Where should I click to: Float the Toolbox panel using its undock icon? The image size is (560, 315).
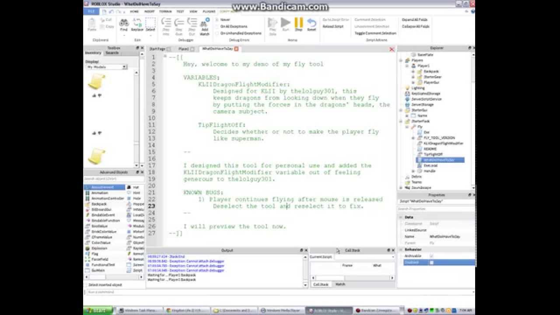pyautogui.click(x=137, y=48)
